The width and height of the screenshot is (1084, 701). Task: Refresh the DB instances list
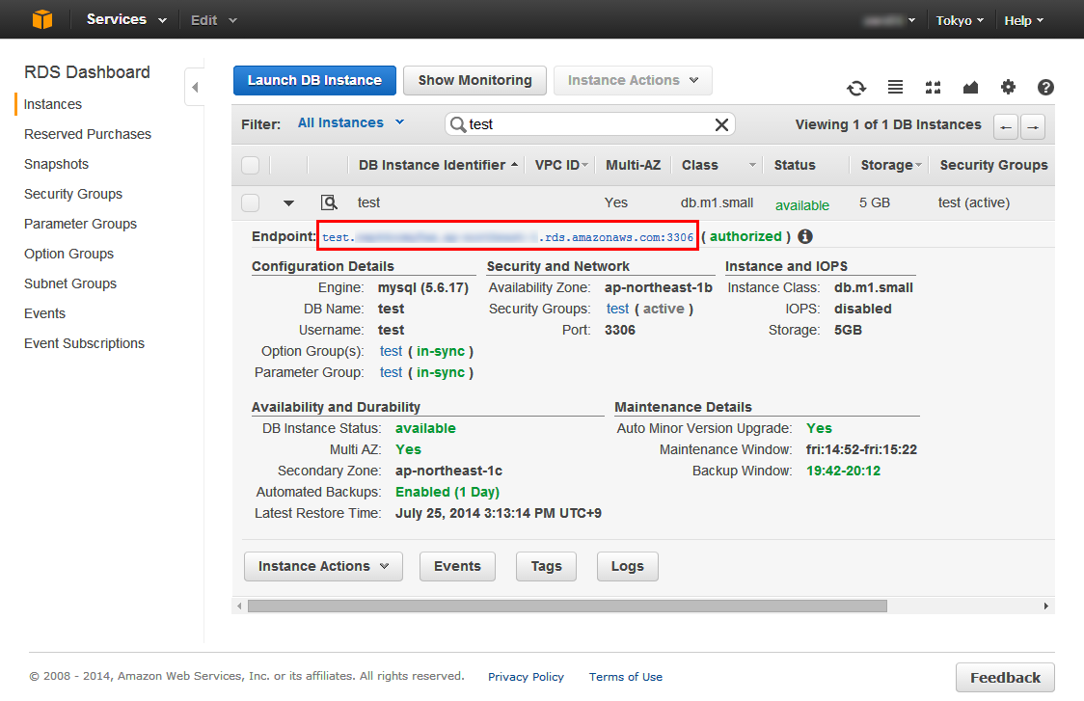click(856, 88)
